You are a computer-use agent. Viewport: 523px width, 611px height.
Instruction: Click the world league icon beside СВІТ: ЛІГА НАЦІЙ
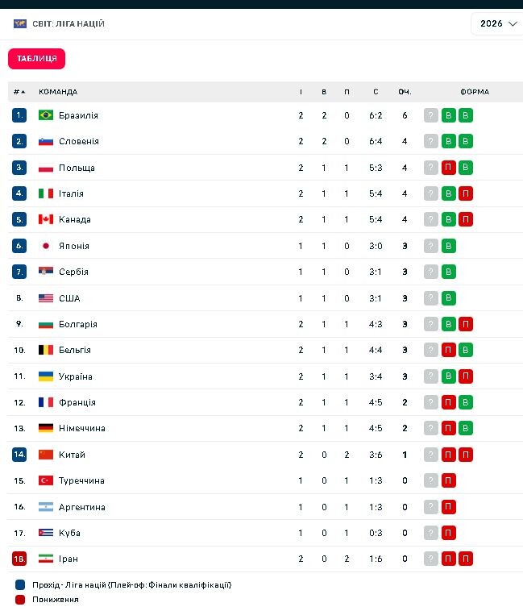click(20, 23)
